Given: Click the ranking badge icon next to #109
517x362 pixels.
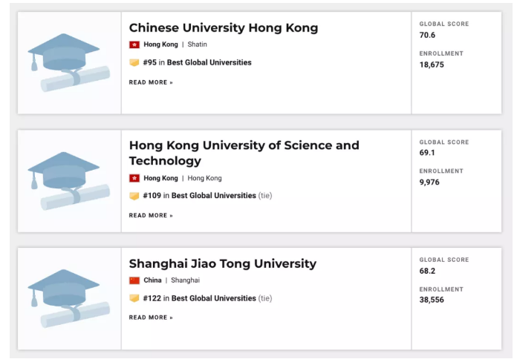Looking at the screenshot, I should pos(134,196).
